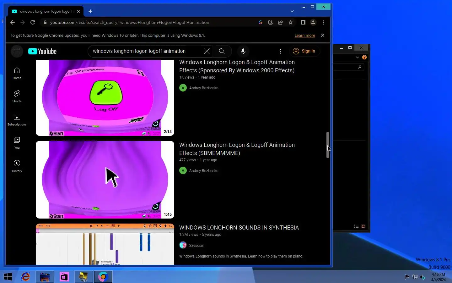The image size is (452, 283).
Task: Open the Log Off Windows video thumbnail
Action: [105, 98]
